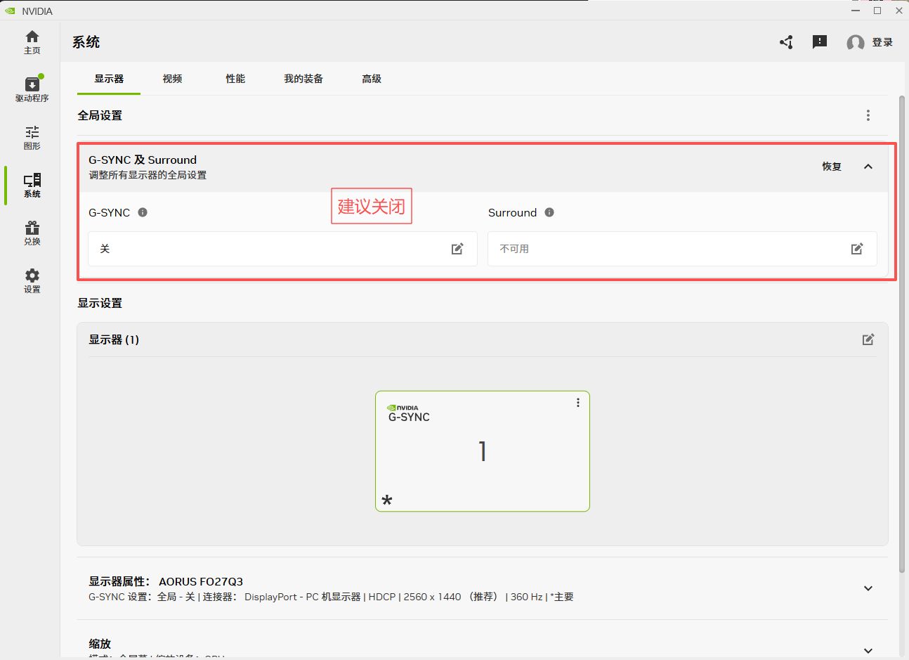Screen dimensions: 909x660
Task: Switch to the 高级 tab
Action: [x=372, y=79]
